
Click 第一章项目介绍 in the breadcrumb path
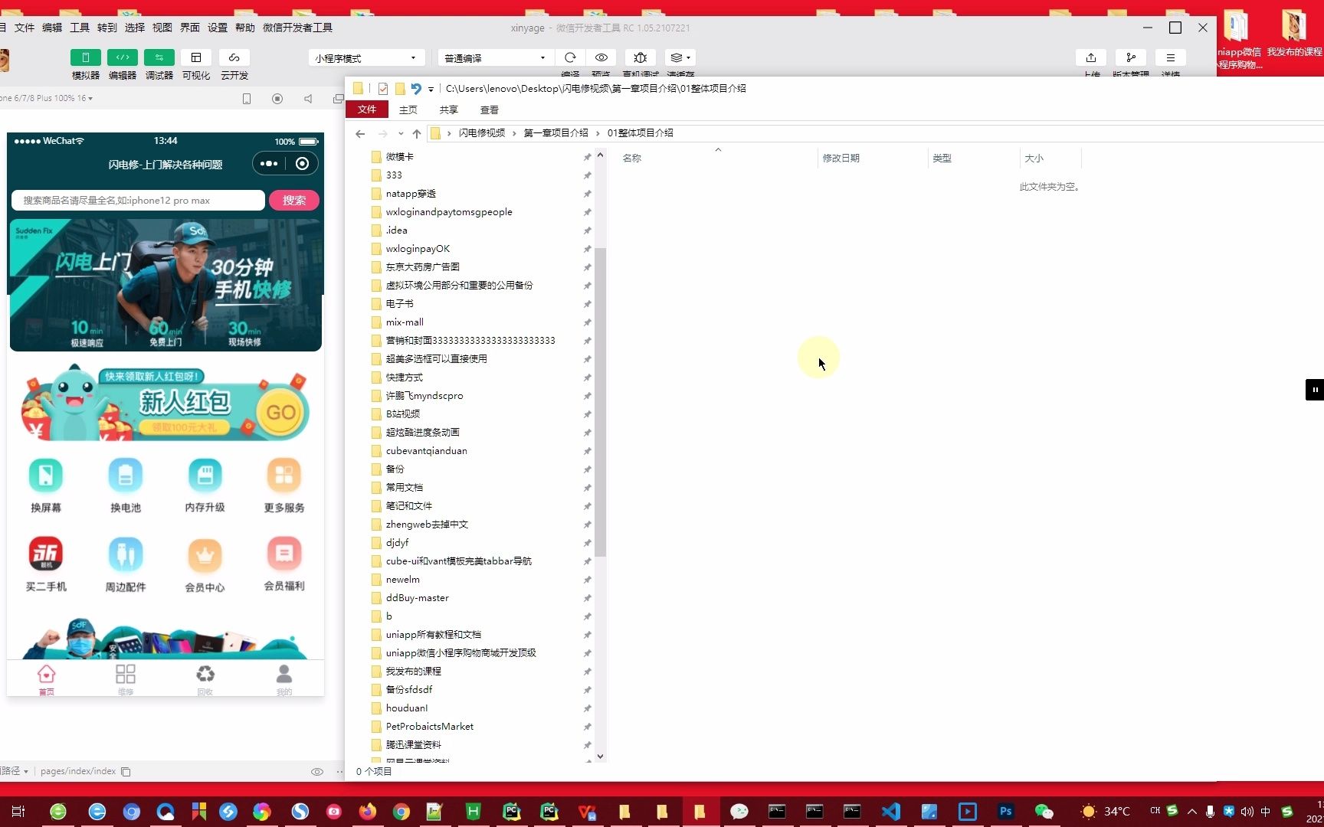click(x=556, y=133)
